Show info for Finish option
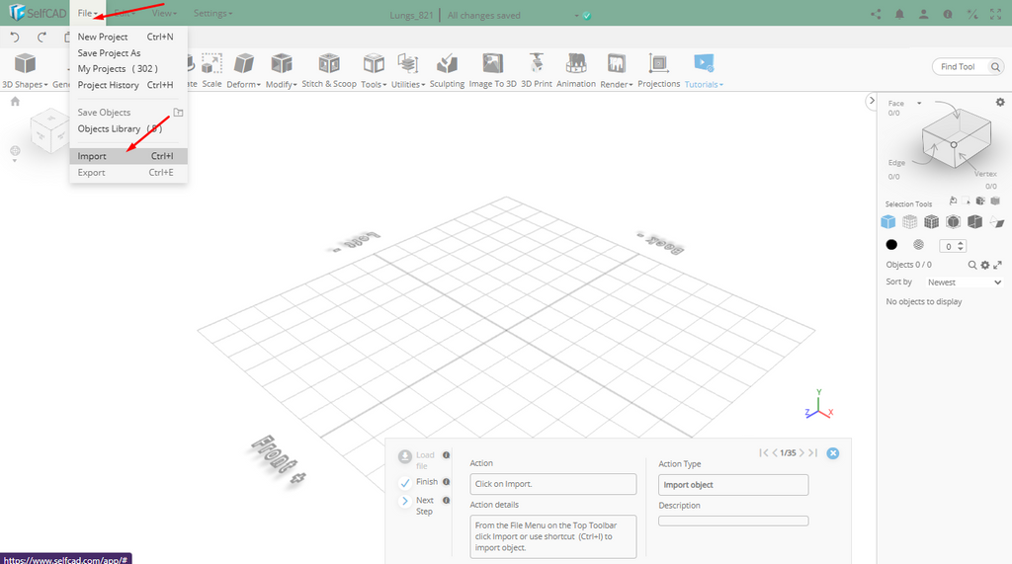 pyautogui.click(x=446, y=481)
